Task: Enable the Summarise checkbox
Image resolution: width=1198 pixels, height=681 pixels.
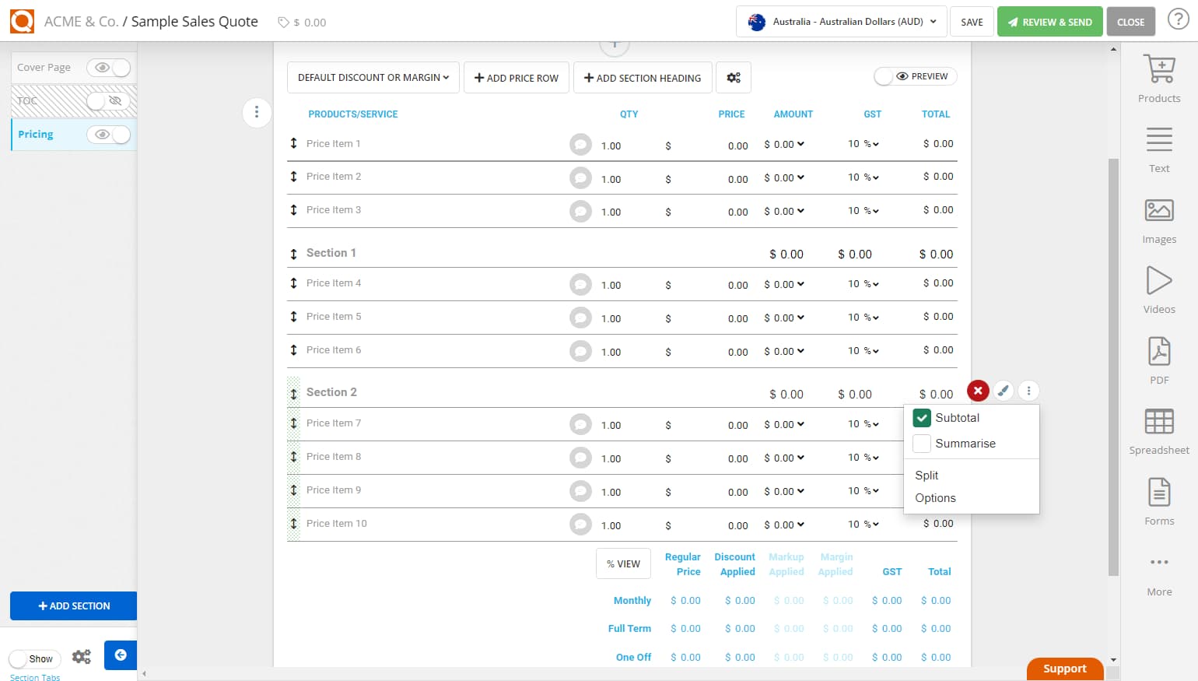Action: click(x=922, y=443)
